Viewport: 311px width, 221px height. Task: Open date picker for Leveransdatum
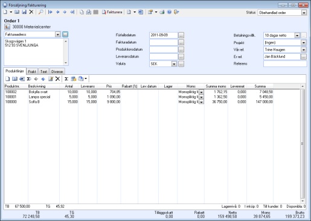[x=181, y=57]
